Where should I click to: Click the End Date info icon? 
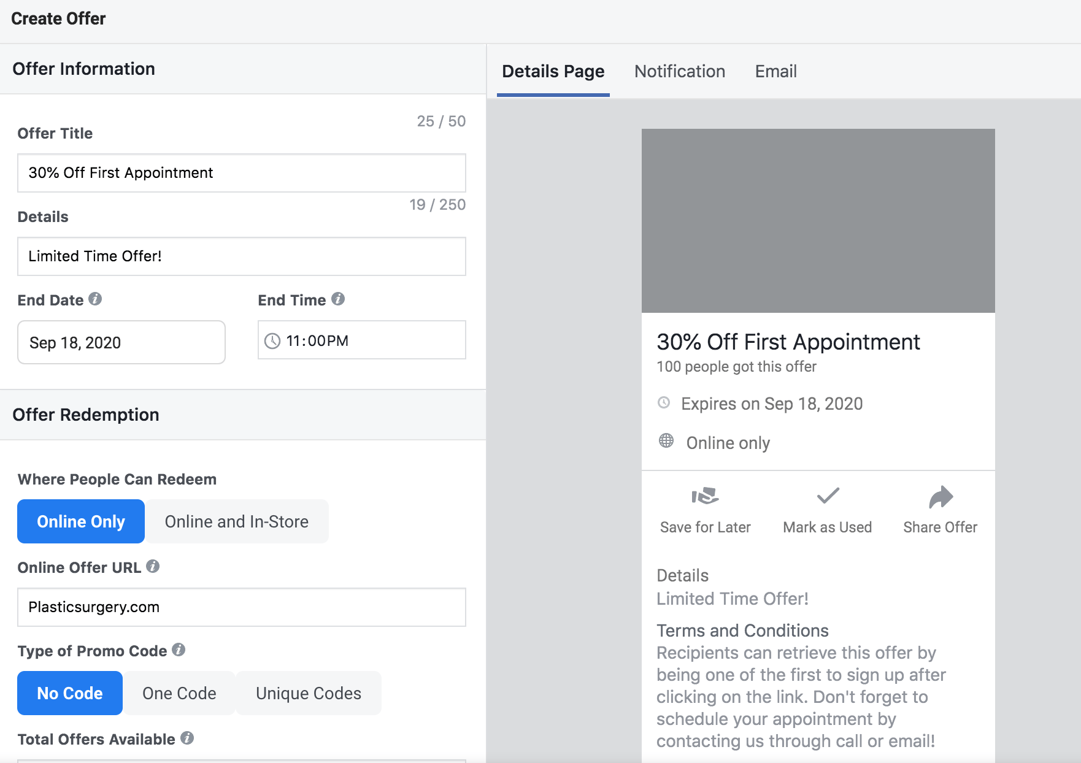(95, 299)
